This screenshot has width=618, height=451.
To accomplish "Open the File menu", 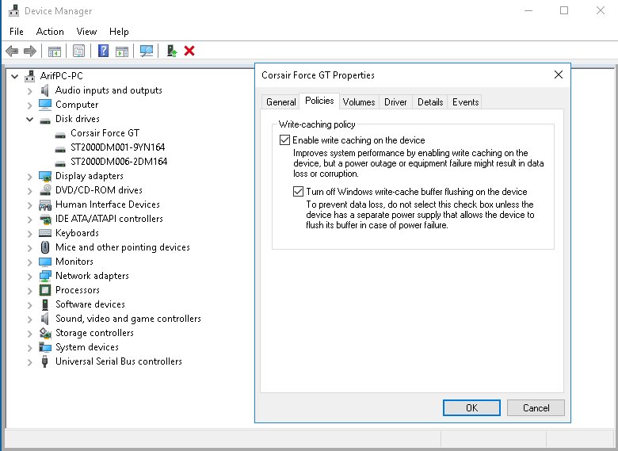I will pos(17,32).
